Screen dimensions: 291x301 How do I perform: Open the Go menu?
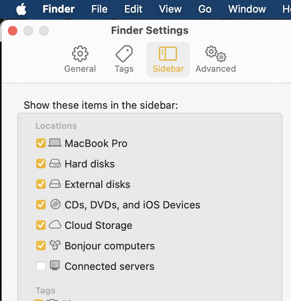(205, 9)
